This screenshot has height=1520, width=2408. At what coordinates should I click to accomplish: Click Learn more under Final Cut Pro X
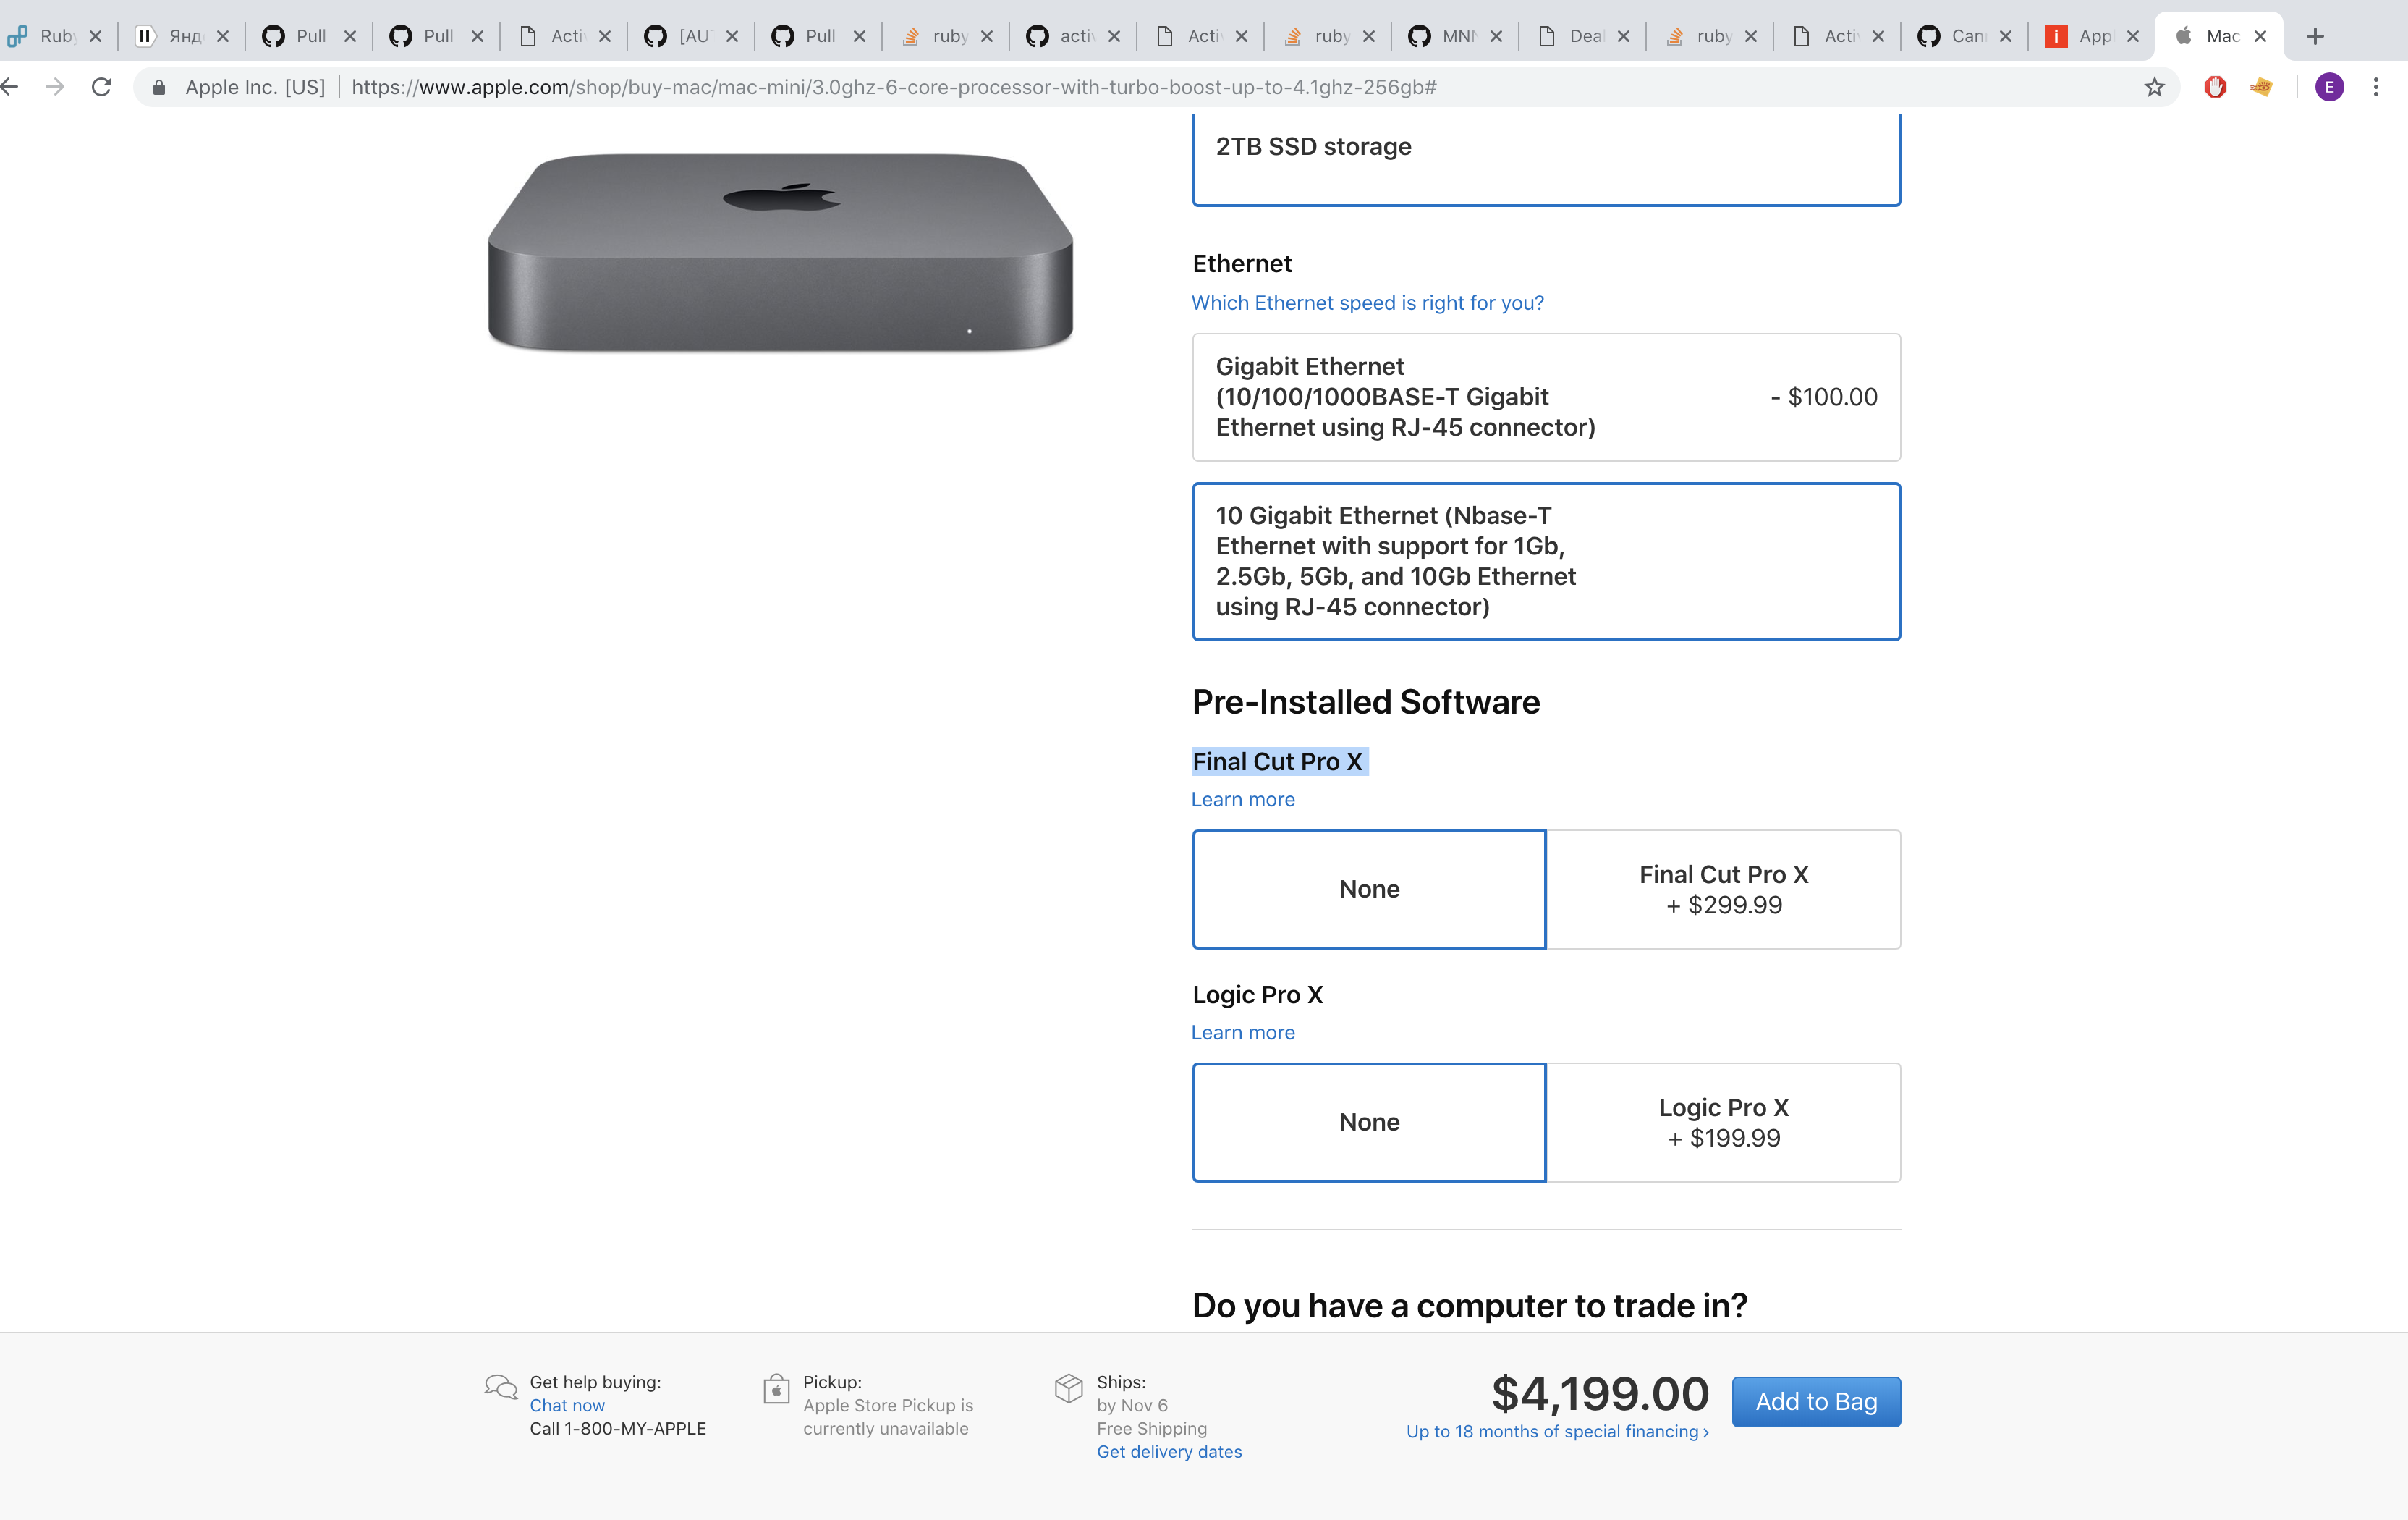(1243, 800)
